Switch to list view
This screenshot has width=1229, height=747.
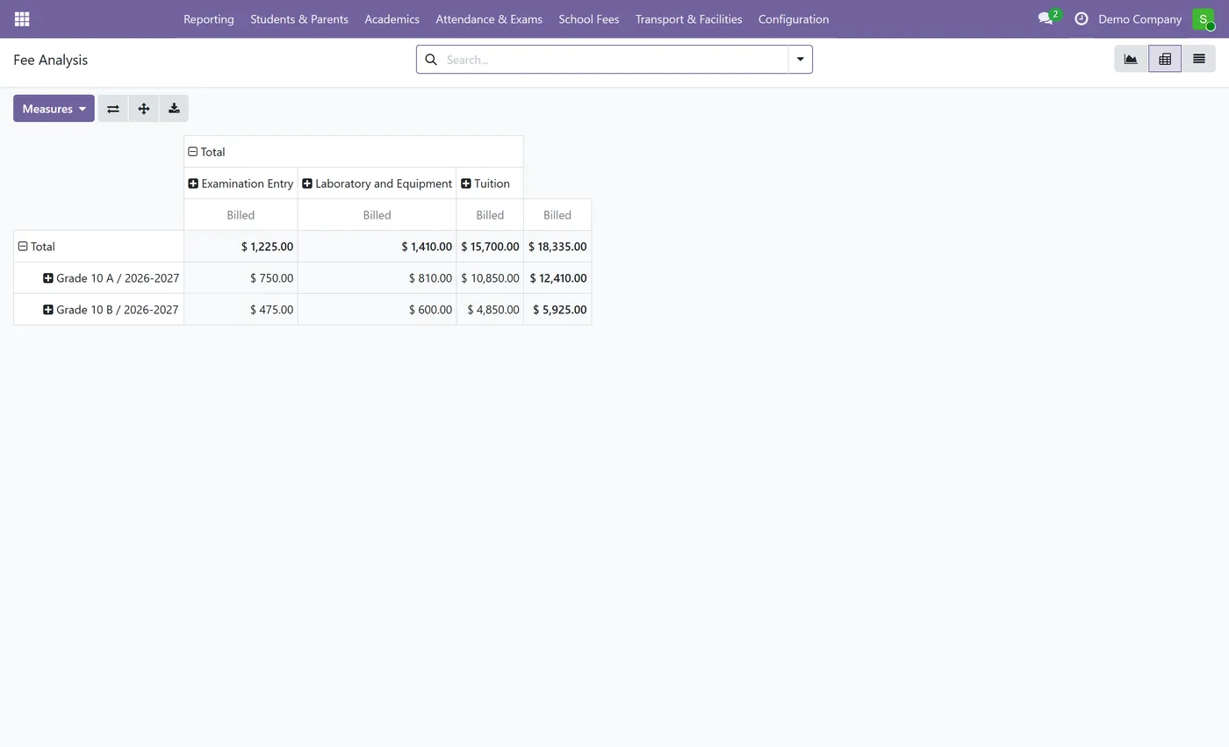(1198, 59)
